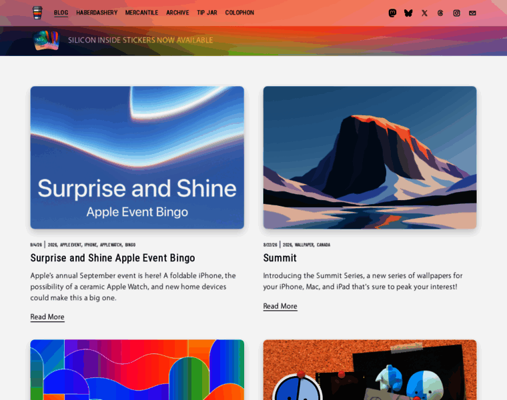The width and height of the screenshot is (507, 400).
Task: Click the sticker pack icon in banner
Action: coord(47,41)
